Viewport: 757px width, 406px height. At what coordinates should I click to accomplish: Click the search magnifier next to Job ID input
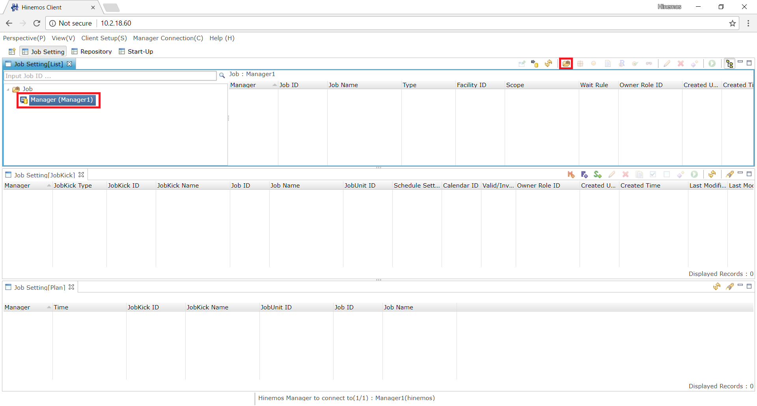(x=222, y=75)
